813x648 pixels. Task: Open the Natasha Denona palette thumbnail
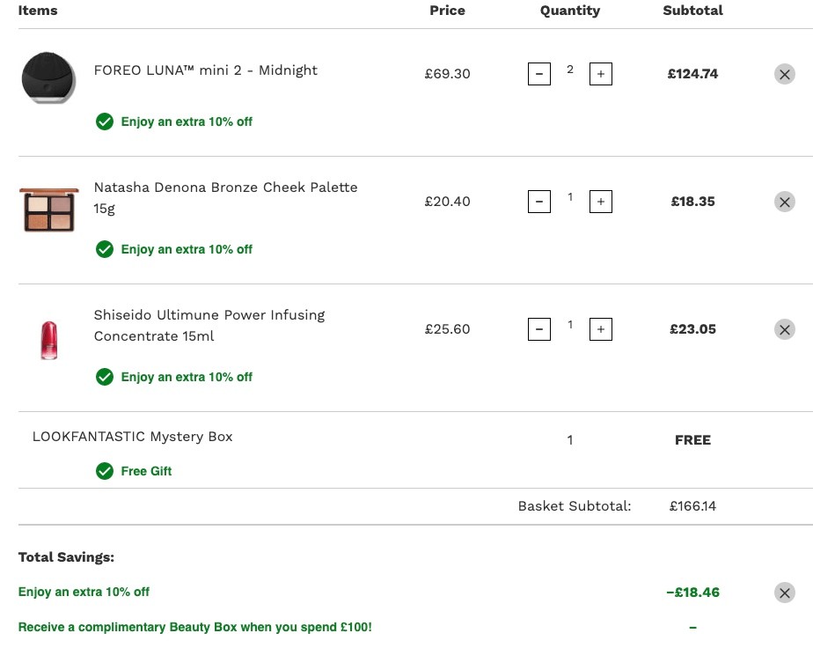48,210
